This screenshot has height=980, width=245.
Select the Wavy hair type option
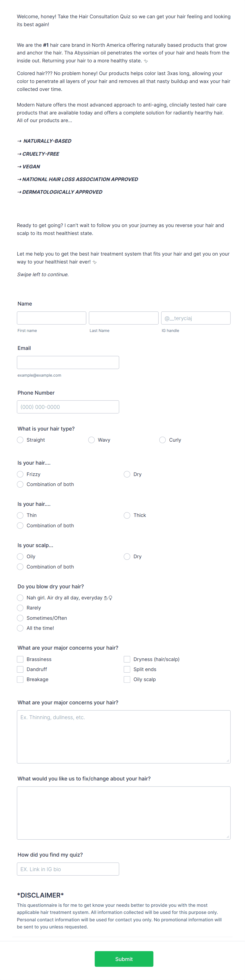[91, 440]
